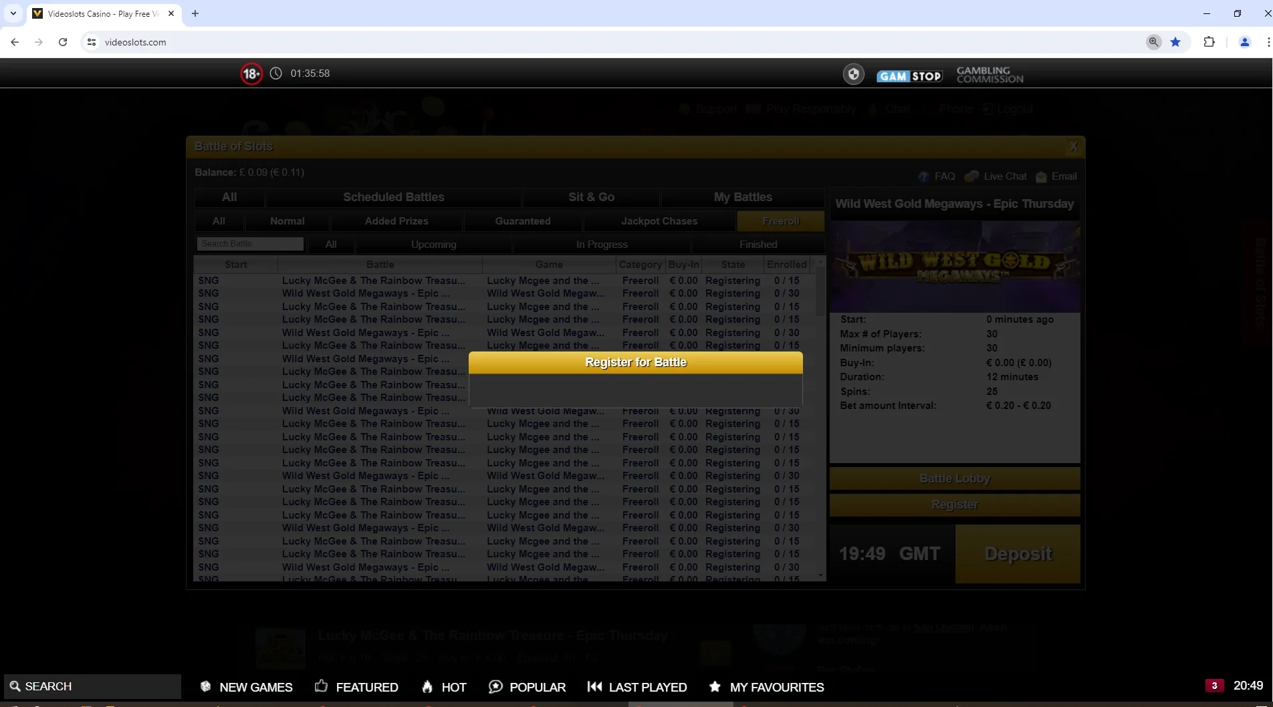The image size is (1273, 707).
Task: Click the yellow Deposit button
Action: click(x=1018, y=554)
